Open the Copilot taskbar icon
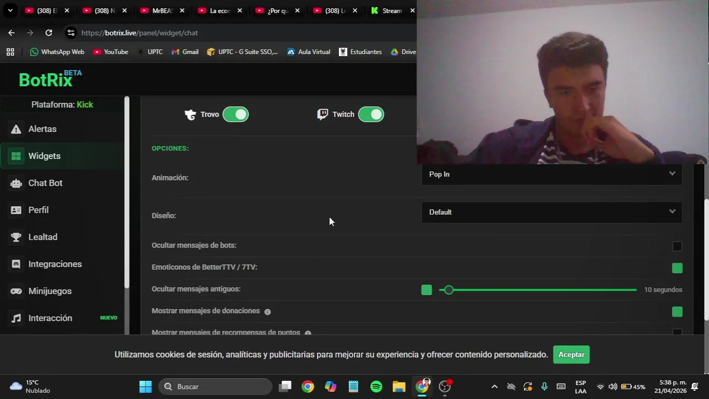The width and height of the screenshot is (709, 399). (331, 386)
